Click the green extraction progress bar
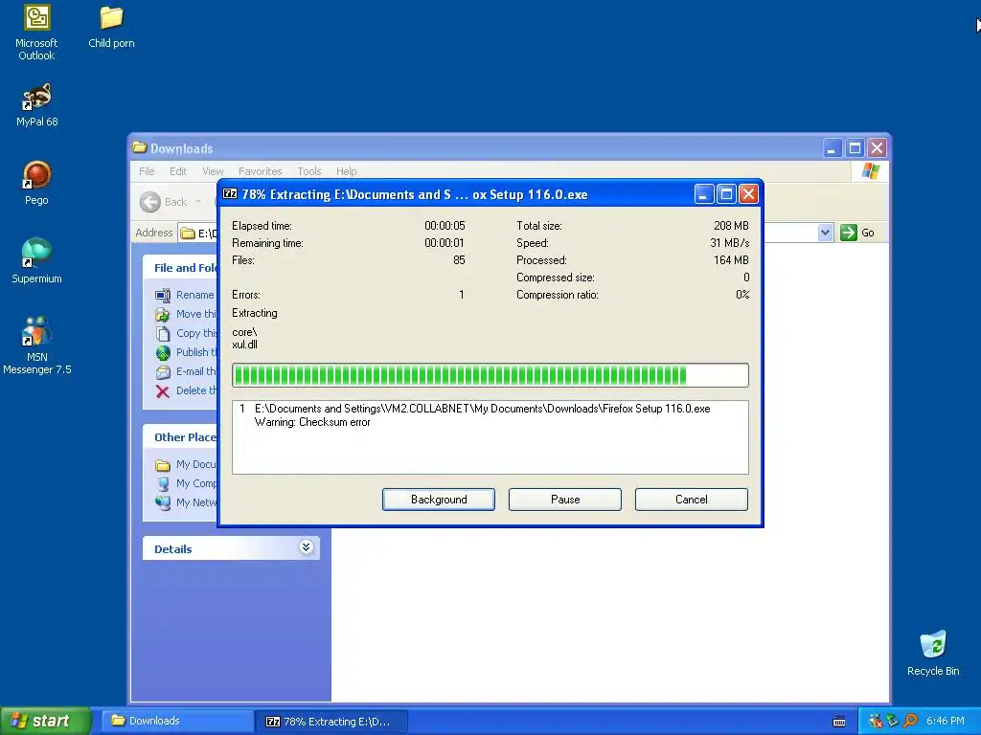This screenshot has width=981, height=735. [490, 375]
